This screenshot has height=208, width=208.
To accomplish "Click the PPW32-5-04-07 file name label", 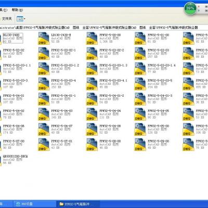I will click(62, 126).
